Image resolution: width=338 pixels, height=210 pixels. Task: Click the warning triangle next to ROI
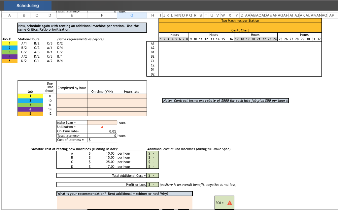click(230, 203)
